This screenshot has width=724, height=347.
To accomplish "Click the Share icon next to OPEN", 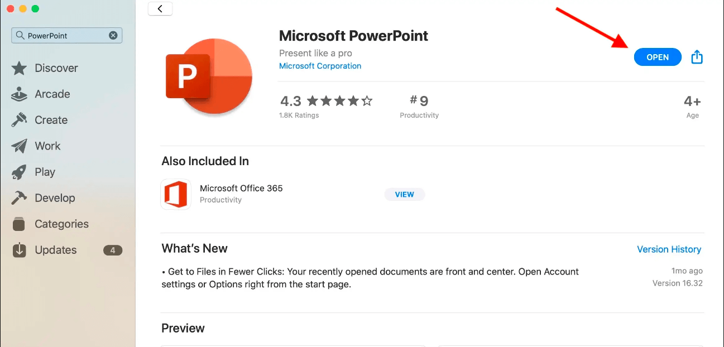I will click(x=696, y=56).
